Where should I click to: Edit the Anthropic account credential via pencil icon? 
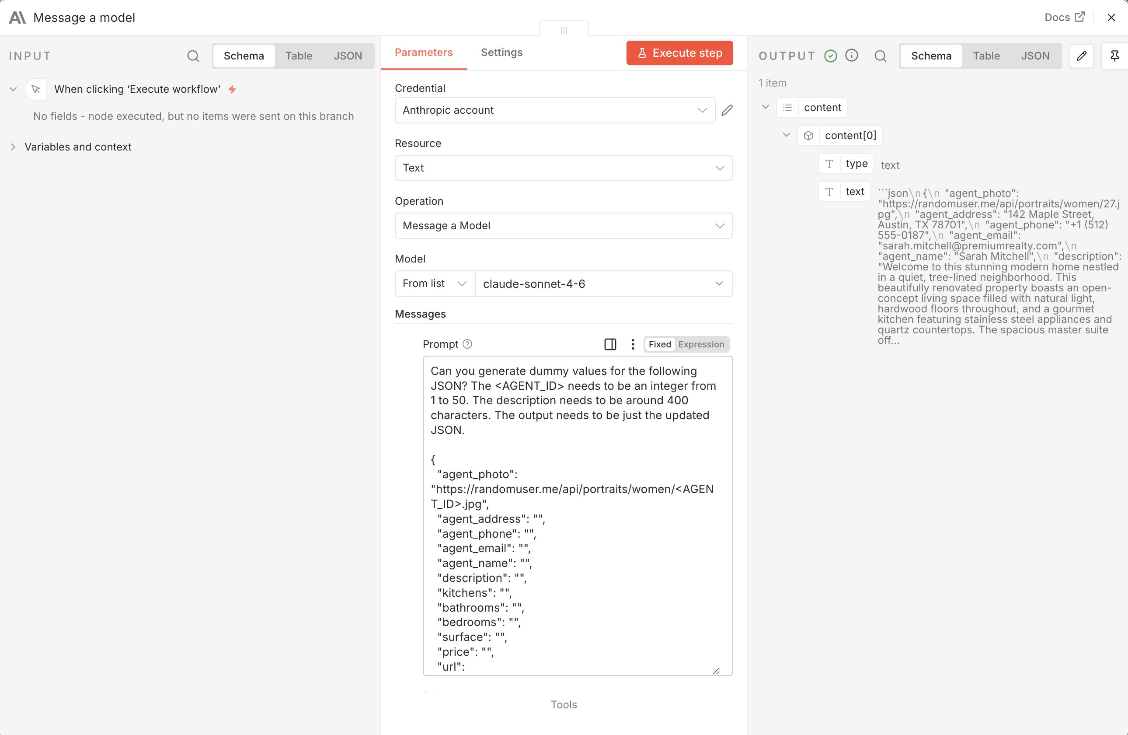[727, 110]
